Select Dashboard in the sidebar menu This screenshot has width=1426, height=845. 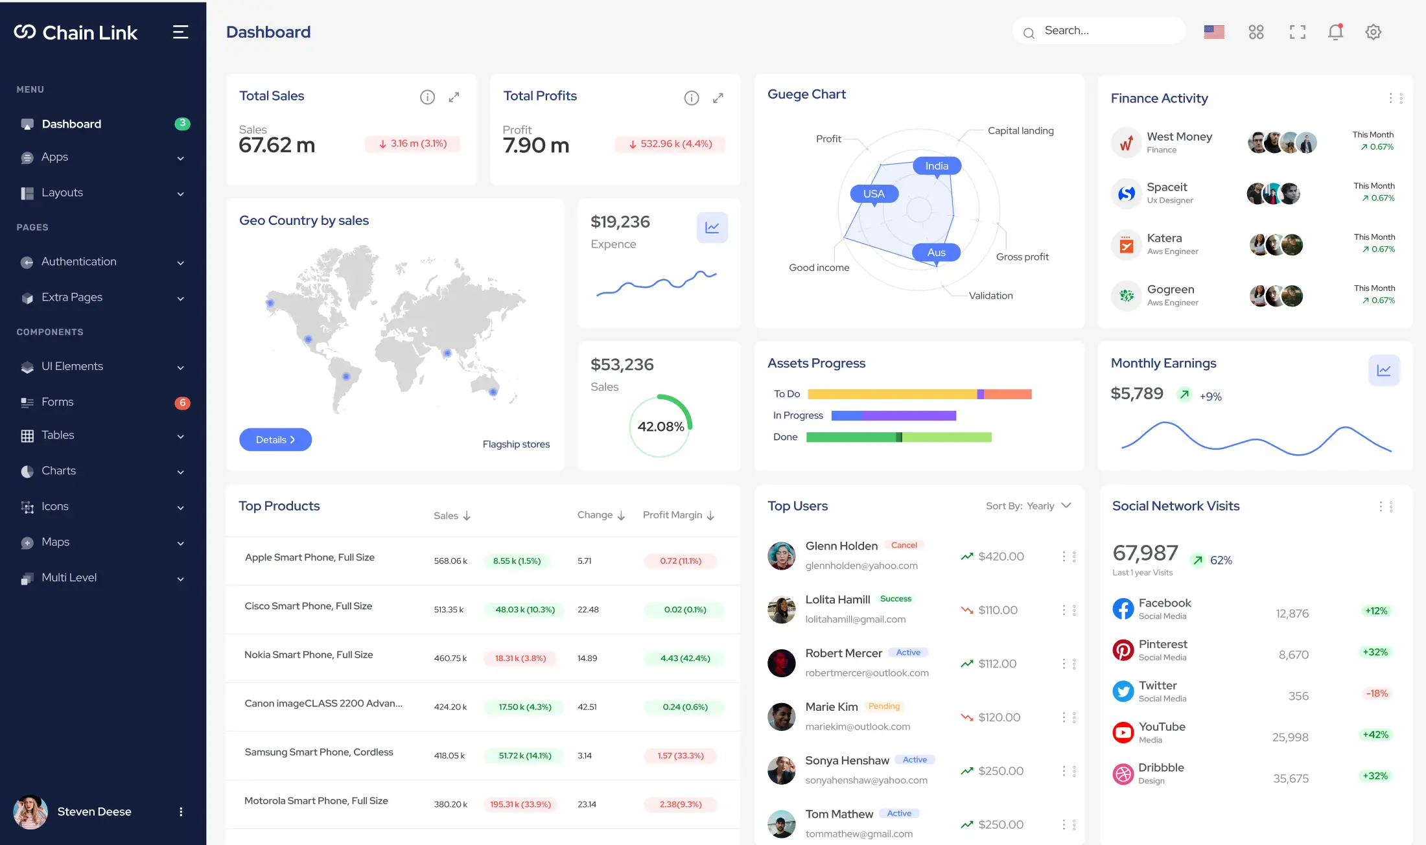pyautogui.click(x=71, y=124)
